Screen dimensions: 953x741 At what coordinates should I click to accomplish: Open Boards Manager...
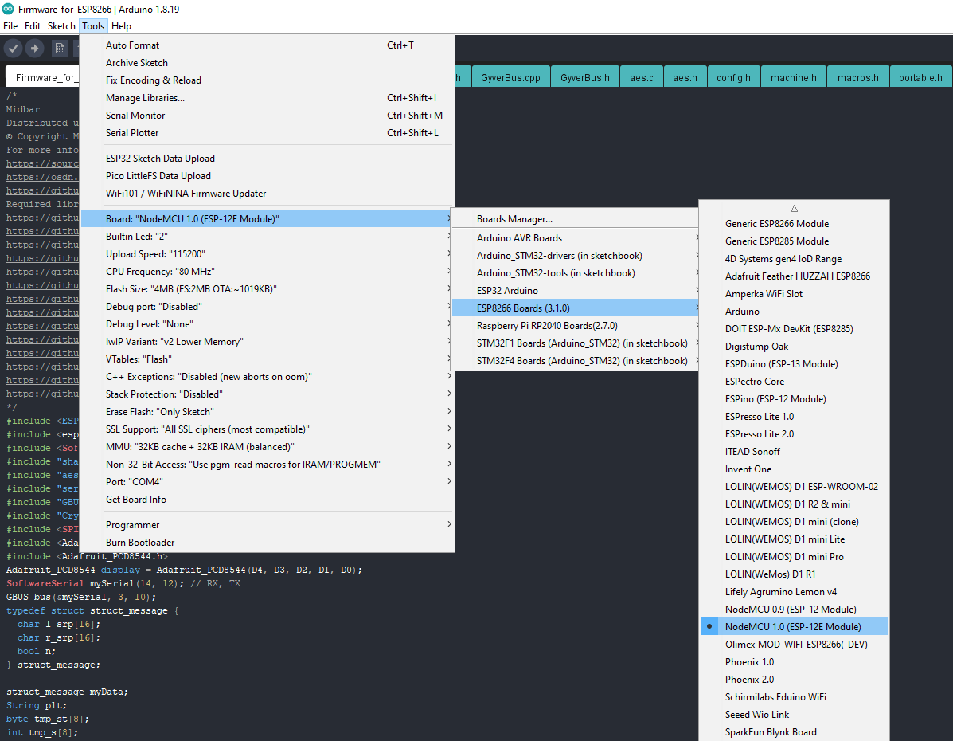click(x=575, y=219)
